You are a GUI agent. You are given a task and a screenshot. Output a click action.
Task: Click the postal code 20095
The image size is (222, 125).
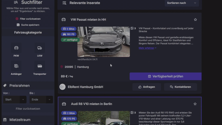pos(69,67)
